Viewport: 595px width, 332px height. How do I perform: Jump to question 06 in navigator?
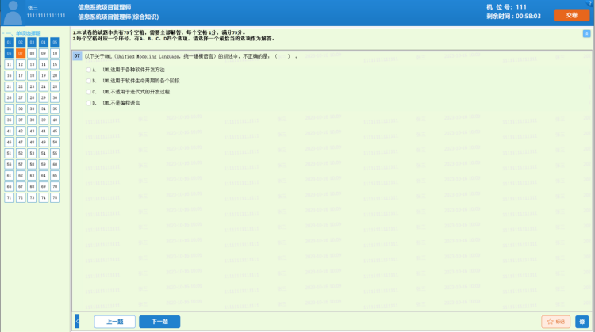[x=9, y=53]
